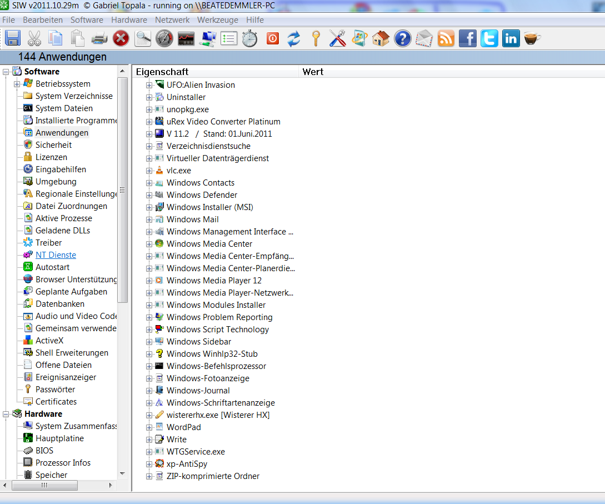Image resolution: width=605 pixels, height=504 pixels.
Task: Click the red power shutdown icon
Action: (273, 38)
